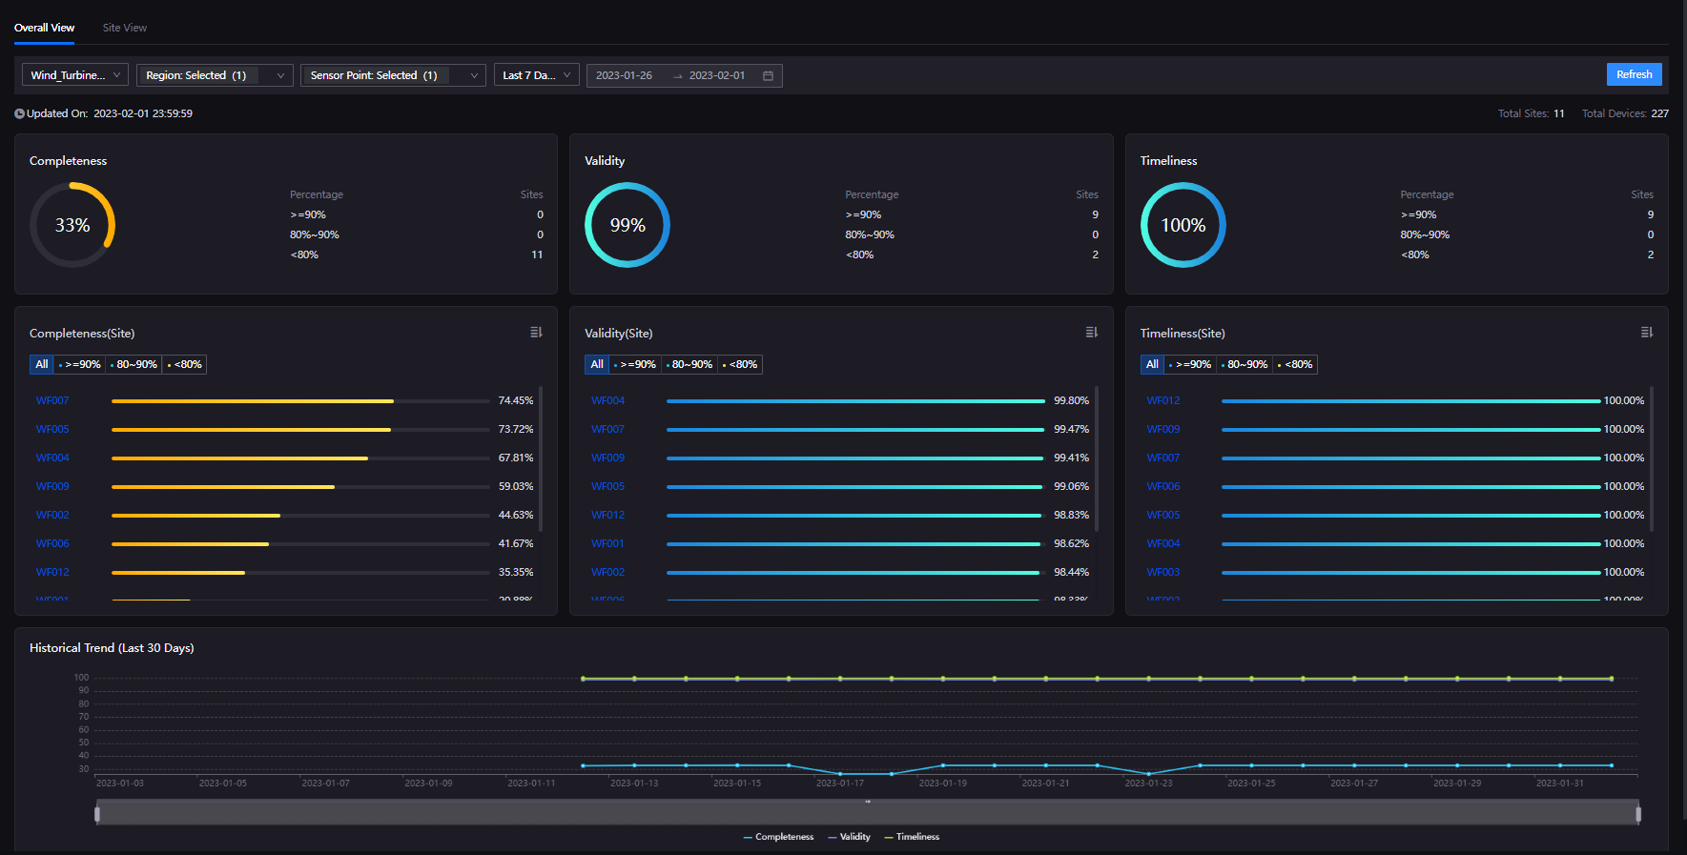Open the Wind_Turbine model dropdown

coord(75,75)
